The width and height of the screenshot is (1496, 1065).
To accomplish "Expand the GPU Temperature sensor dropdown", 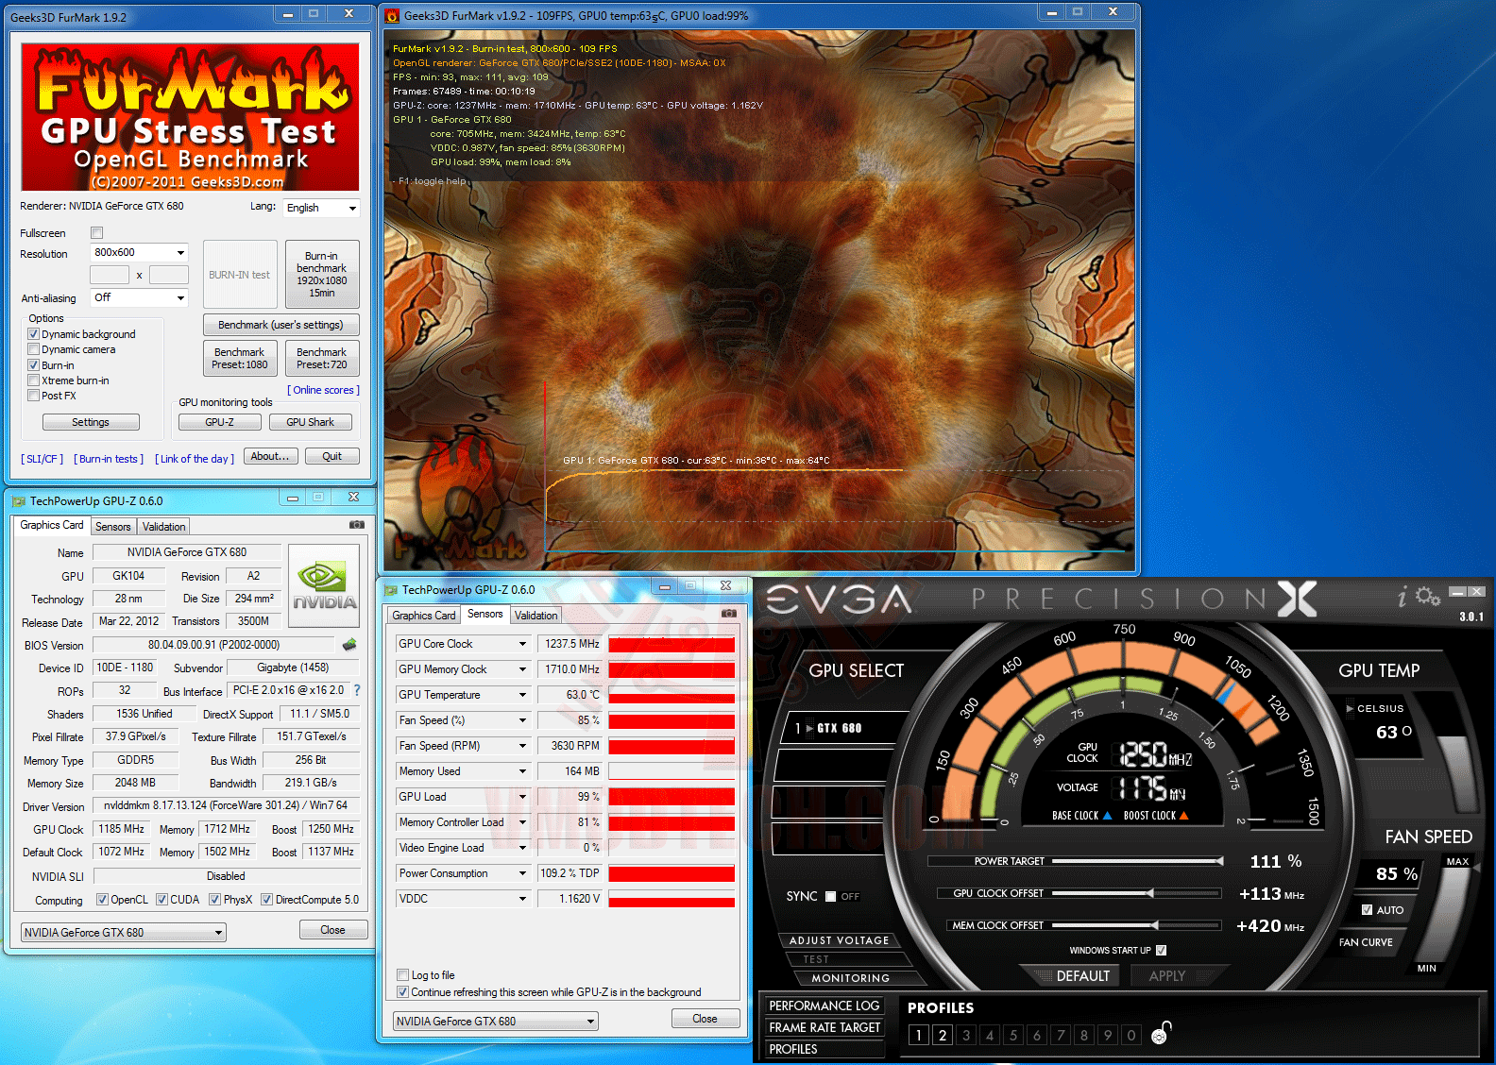I will [522, 695].
